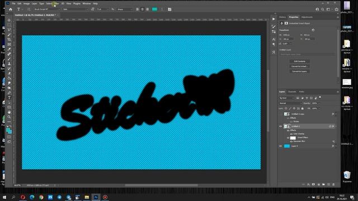
Task: Toggle text orientation in options bar
Action: (x=29, y=9)
